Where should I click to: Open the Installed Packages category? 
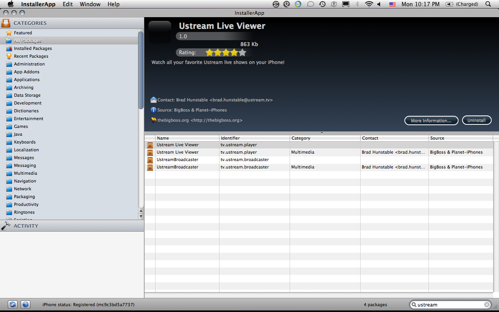click(x=33, y=48)
